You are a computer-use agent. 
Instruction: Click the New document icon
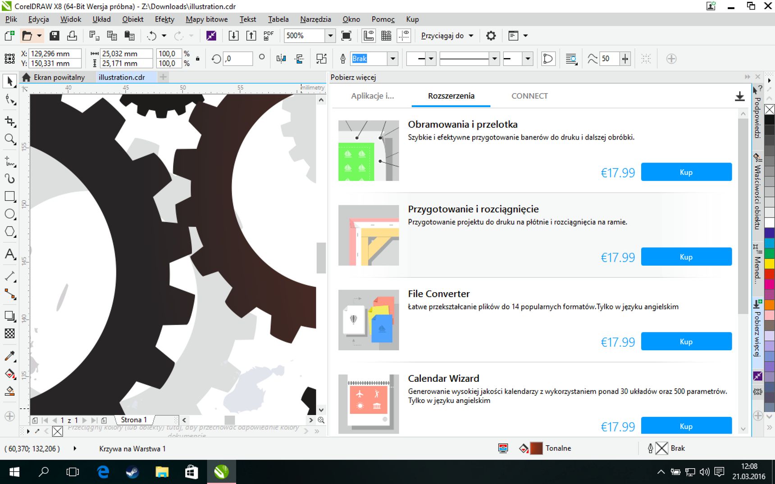pos(9,36)
